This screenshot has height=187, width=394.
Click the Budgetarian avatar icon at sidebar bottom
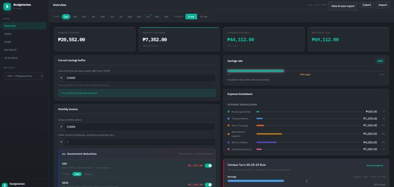[x=5, y=185]
